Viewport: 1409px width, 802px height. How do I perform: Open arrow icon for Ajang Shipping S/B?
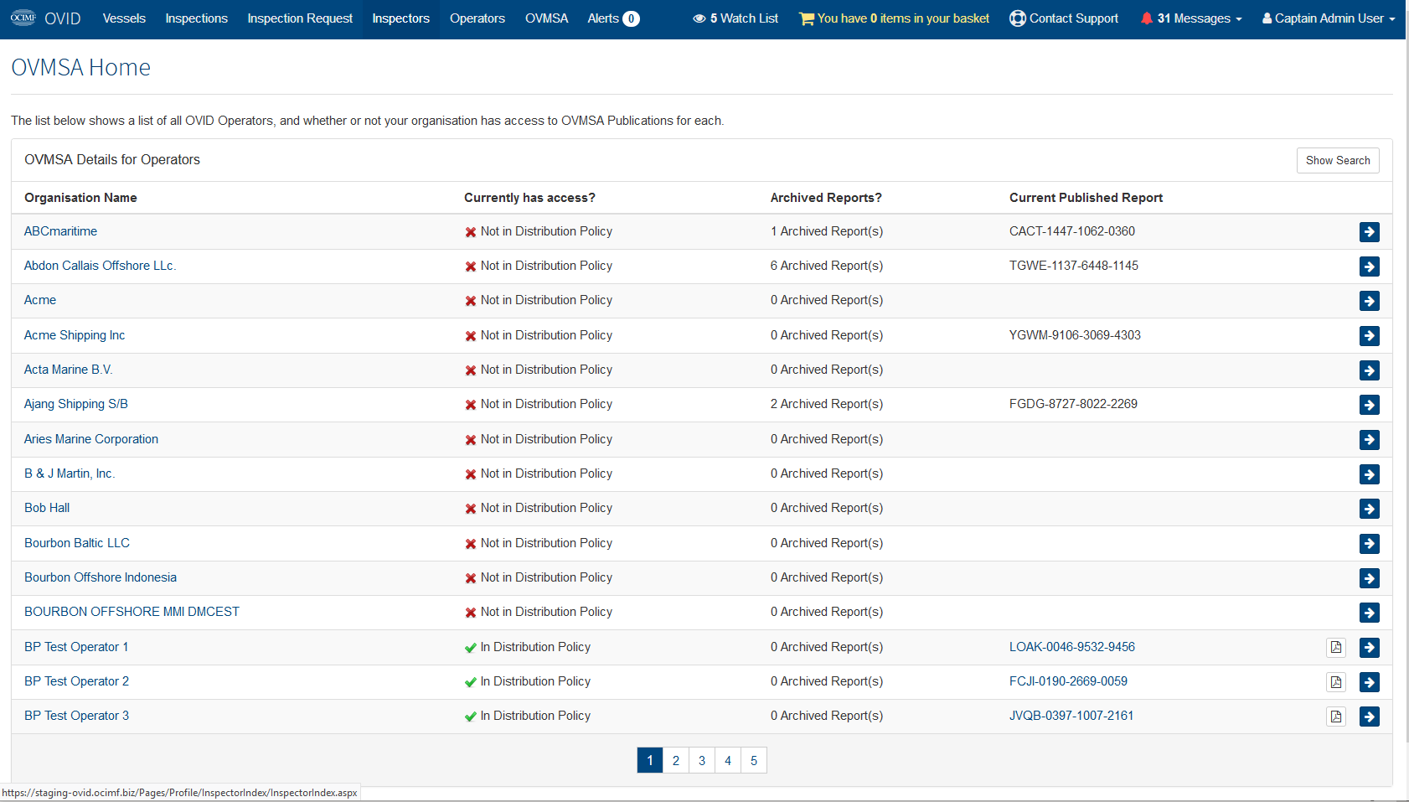[x=1369, y=405]
